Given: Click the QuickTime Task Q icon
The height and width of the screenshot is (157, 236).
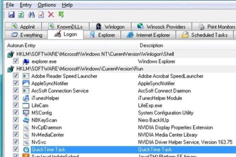Looking at the screenshot, I should [x=26, y=150].
